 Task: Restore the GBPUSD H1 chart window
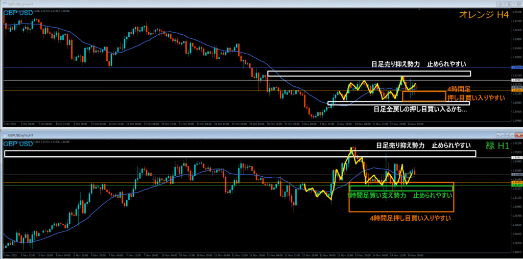tap(509, 135)
